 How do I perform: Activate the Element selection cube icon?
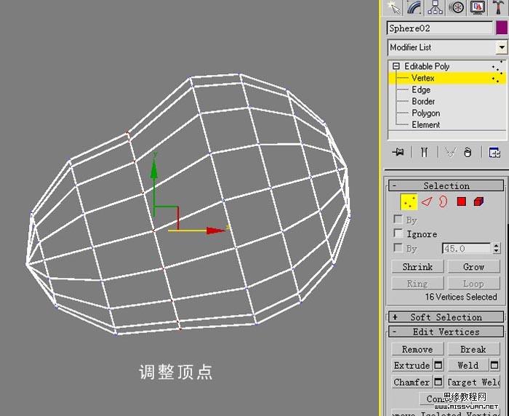point(478,201)
